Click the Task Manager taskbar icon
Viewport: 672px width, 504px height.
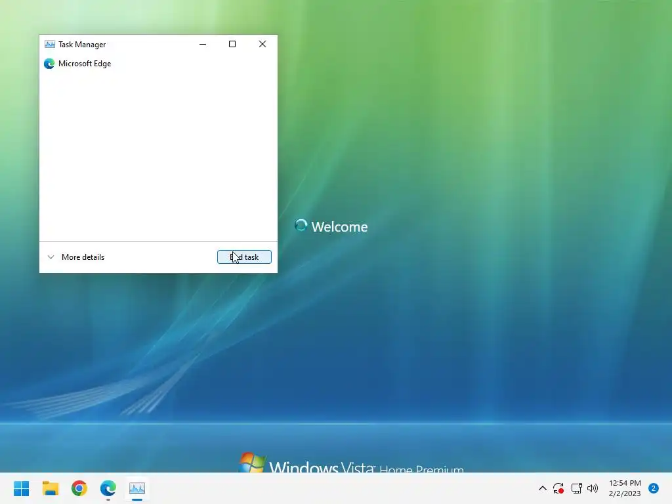coord(137,488)
